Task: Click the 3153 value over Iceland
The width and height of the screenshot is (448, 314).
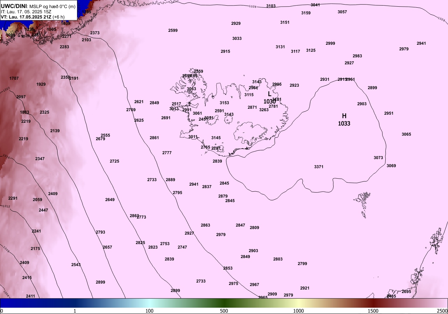Action: point(224,103)
